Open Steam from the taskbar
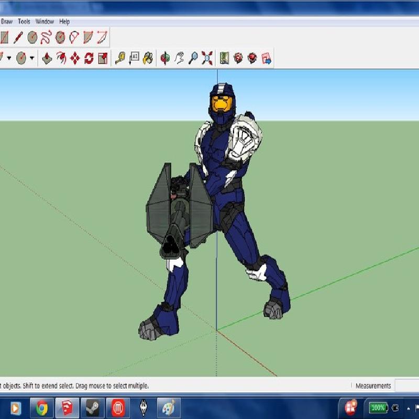Screen dimensions: 419x419 [x=93, y=408]
